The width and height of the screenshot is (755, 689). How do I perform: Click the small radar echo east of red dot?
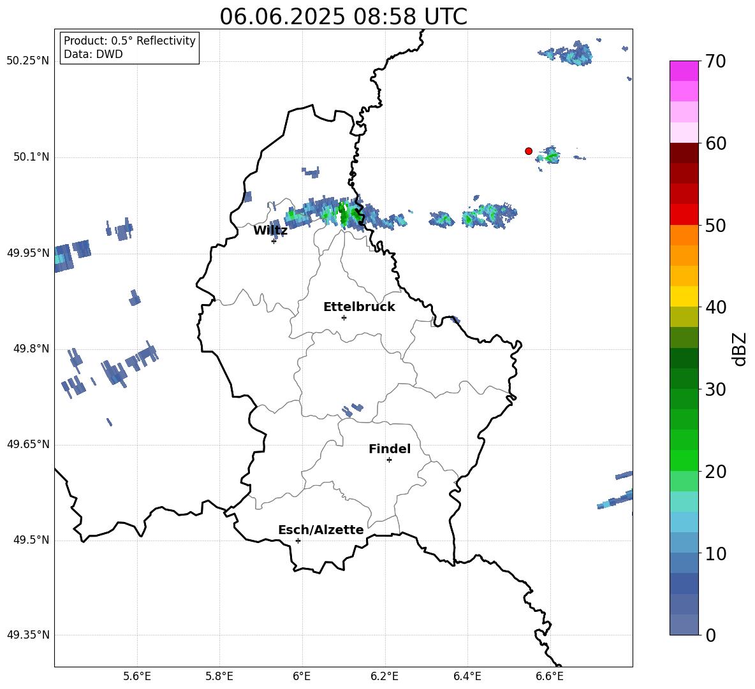[x=549, y=156]
